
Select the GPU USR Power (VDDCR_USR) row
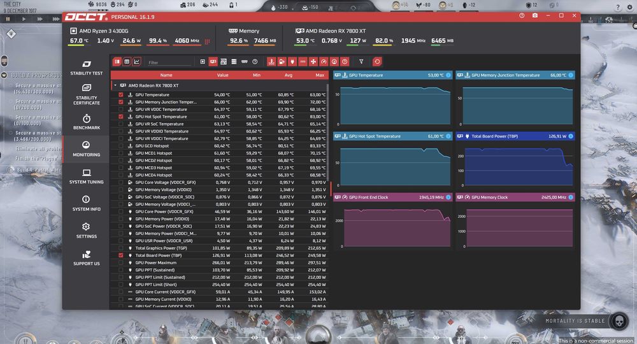219,241
